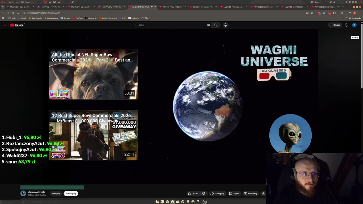Open the All Bookmarks folder
The width and height of the screenshot is (363, 204).
point(353,18)
